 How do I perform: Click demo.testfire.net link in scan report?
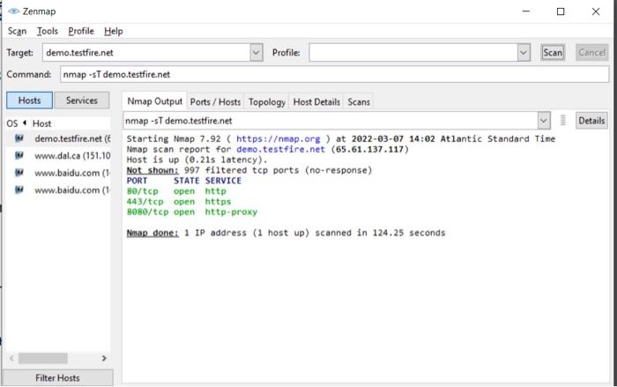pyautogui.click(x=280, y=149)
